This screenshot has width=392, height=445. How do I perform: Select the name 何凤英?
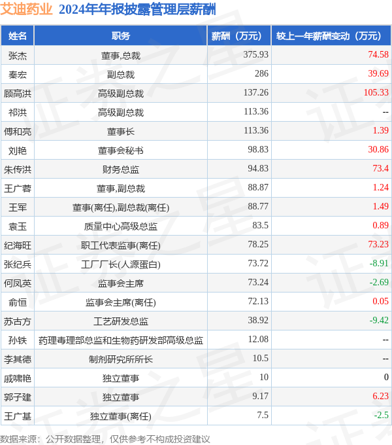(18, 283)
